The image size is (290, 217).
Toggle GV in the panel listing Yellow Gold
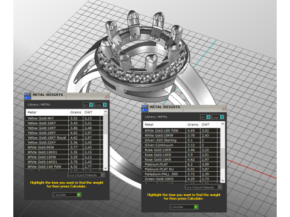coord(88,105)
